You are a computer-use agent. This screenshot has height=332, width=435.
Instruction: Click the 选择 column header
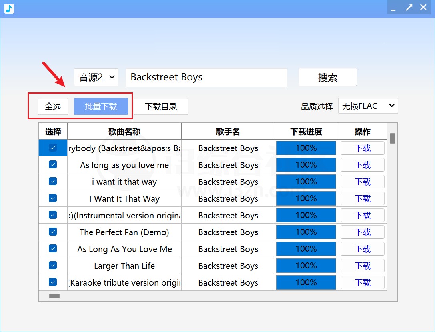pos(53,131)
